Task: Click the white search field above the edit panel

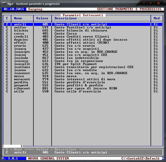Action: click(x=12, y=146)
